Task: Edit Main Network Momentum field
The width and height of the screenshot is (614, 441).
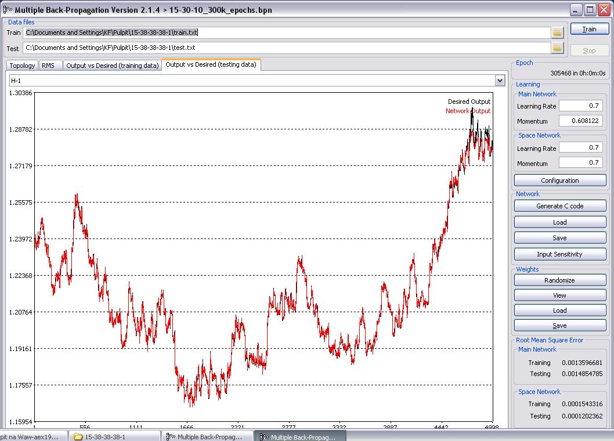Action: tap(581, 121)
